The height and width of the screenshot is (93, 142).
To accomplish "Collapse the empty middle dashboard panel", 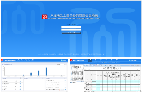I will [43, 78].
